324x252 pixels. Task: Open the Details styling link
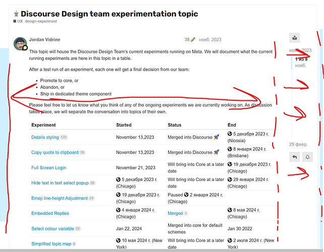[45, 137]
